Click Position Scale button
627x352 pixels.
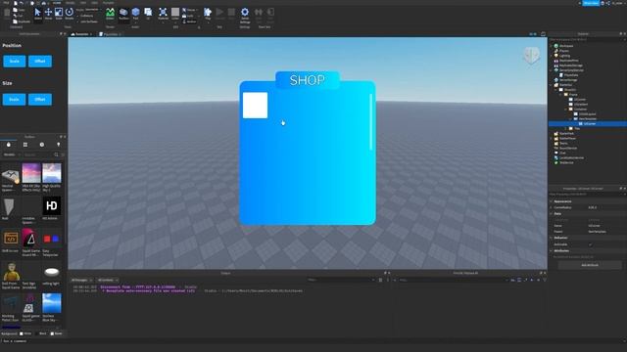pos(15,61)
